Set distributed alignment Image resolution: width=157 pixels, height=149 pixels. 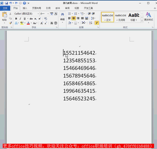pyautogui.click(x=86, y=18)
